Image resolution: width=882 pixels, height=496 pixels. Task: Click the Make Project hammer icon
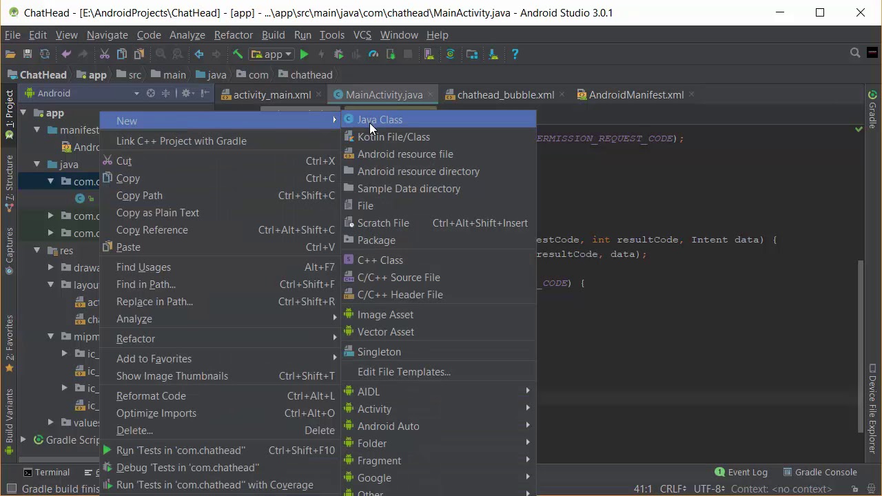(238, 54)
